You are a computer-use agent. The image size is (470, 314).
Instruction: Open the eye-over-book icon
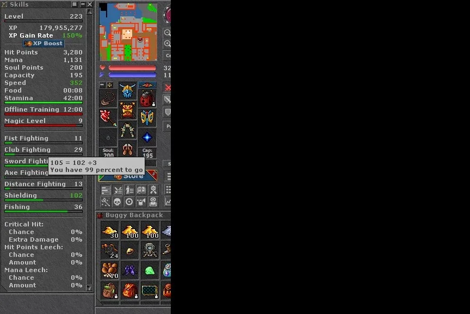(153, 202)
